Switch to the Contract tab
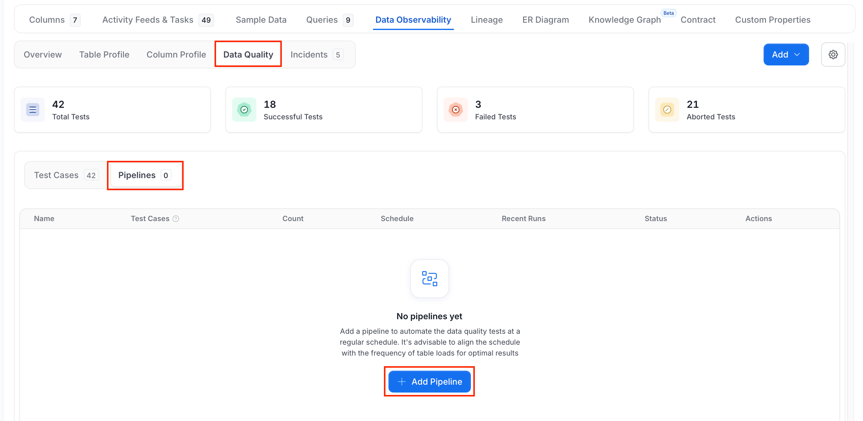The height and width of the screenshot is (421, 863). pos(698,20)
